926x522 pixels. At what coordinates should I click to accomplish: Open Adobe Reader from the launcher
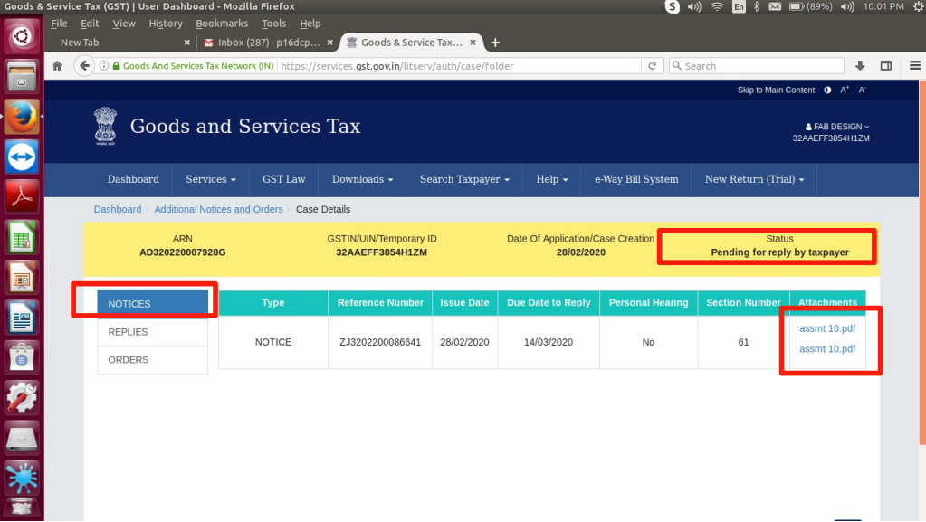pyautogui.click(x=22, y=197)
